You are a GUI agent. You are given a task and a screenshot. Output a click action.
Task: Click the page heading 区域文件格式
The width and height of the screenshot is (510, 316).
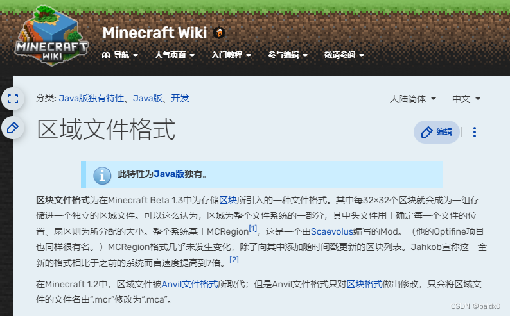(x=106, y=129)
